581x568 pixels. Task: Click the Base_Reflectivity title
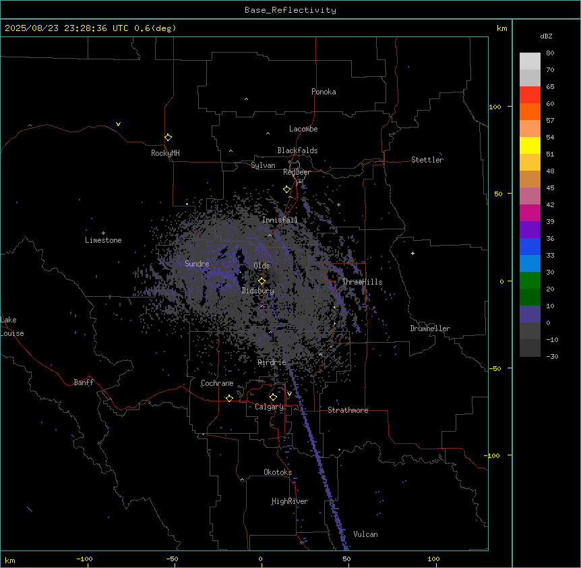[x=290, y=10]
